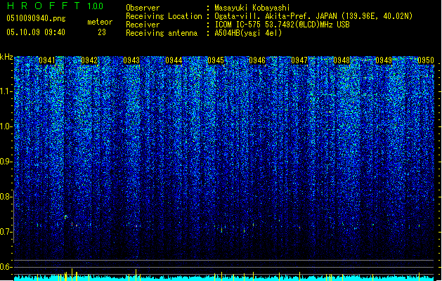Click the Receiving Location label

click(164, 16)
